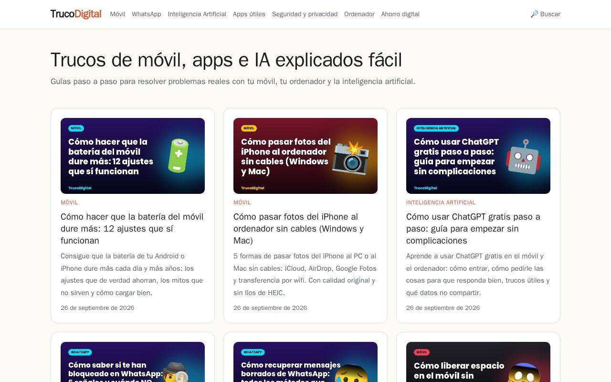Open the WhatsApp menu section

[147, 14]
